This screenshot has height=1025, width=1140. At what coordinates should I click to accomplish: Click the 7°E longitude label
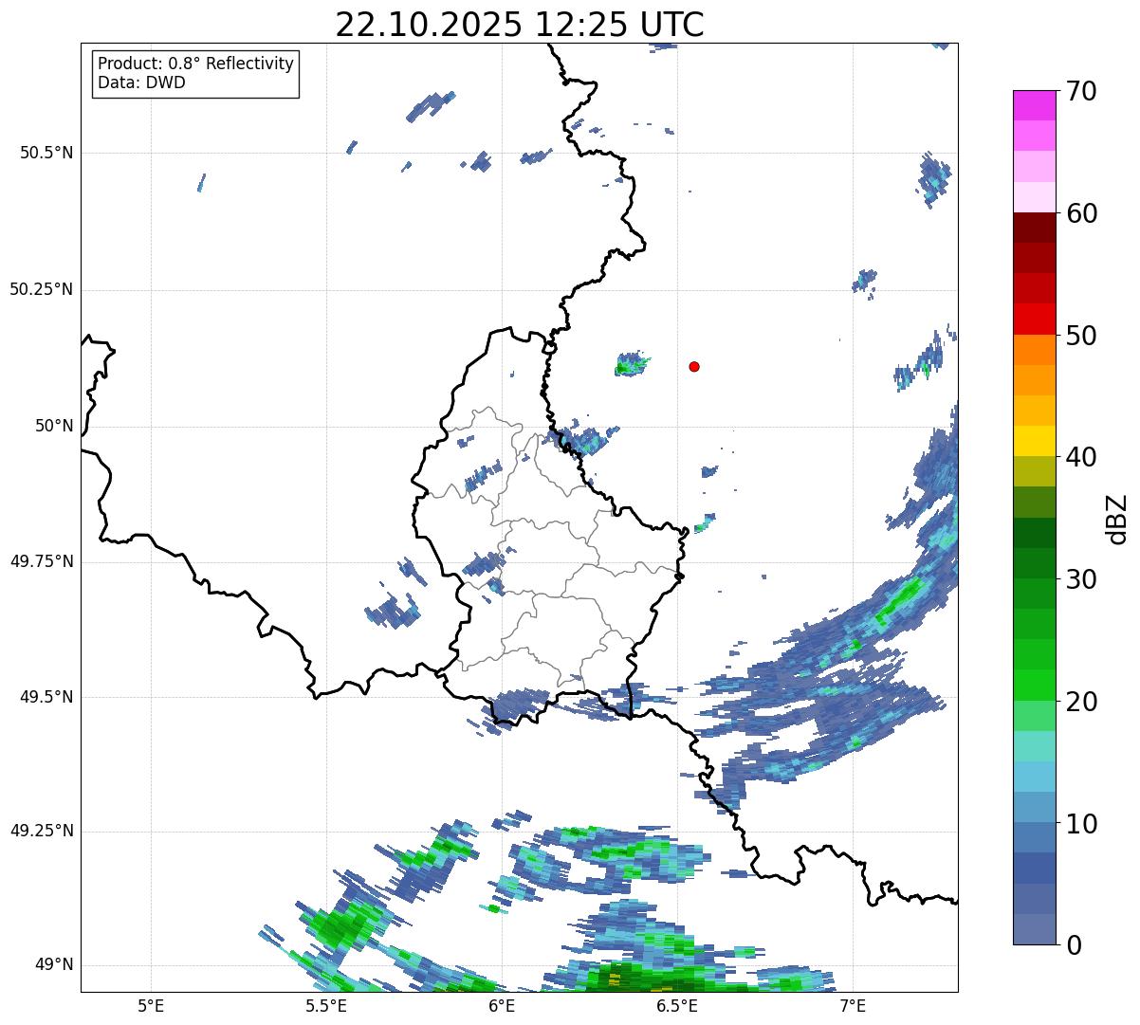[853, 1005]
